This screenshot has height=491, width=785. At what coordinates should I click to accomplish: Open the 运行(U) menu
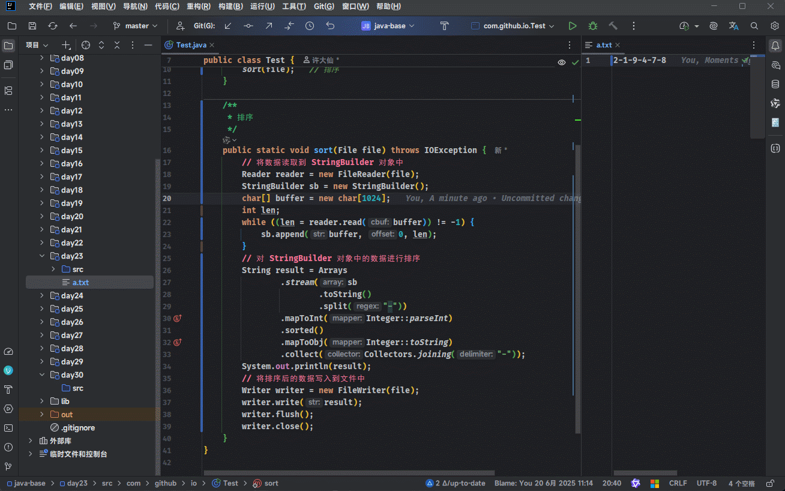262,7
